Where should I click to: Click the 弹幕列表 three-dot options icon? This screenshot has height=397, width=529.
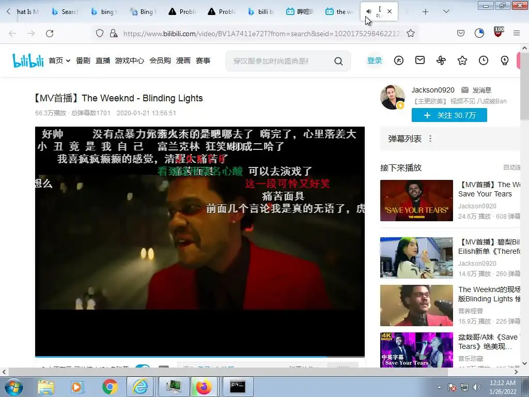[430, 139]
